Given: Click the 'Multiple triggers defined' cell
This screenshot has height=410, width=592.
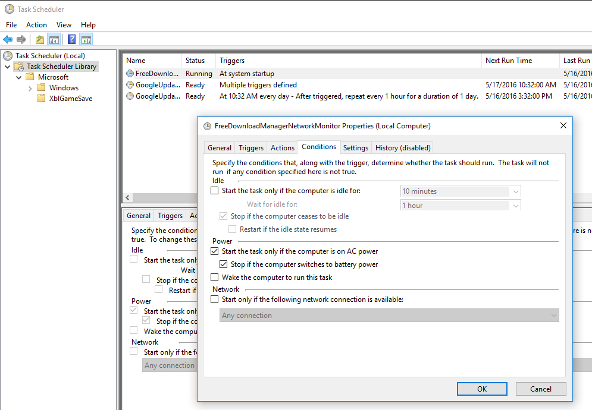Looking at the screenshot, I should [258, 85].
